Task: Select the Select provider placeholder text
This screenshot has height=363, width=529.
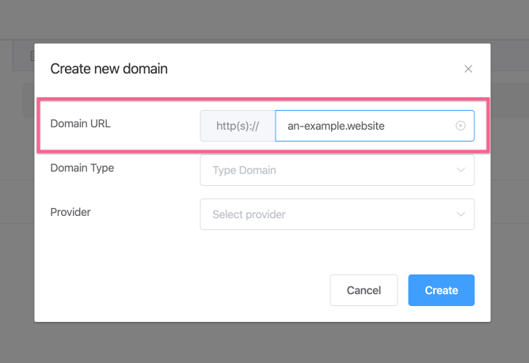Action: pyautogui.click(x=249, y=214)
